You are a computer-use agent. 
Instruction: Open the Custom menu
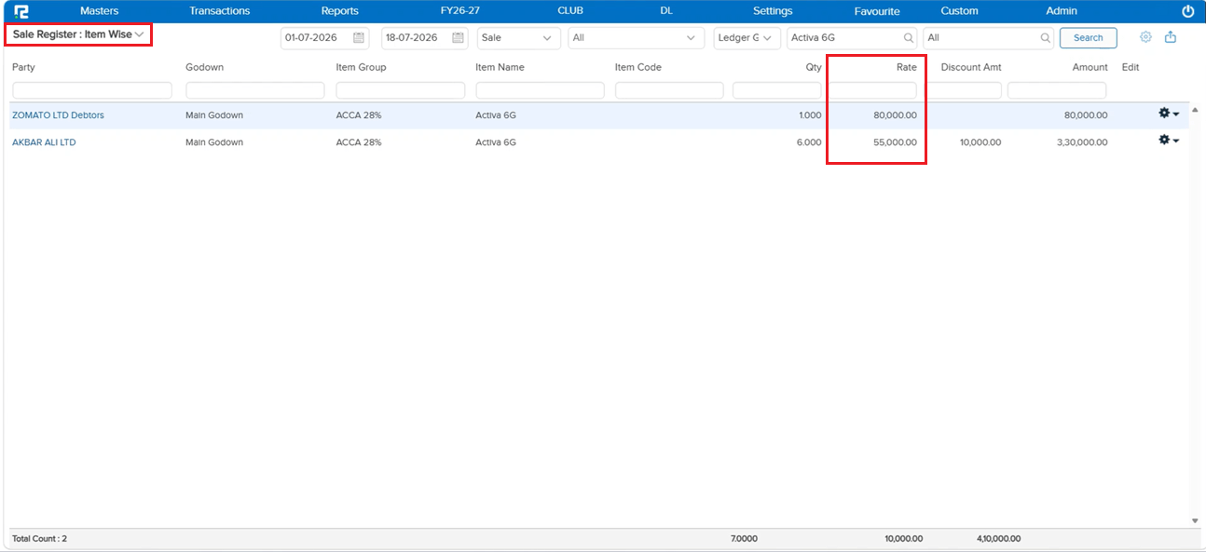pyautogui.click(x=959, y=11)
